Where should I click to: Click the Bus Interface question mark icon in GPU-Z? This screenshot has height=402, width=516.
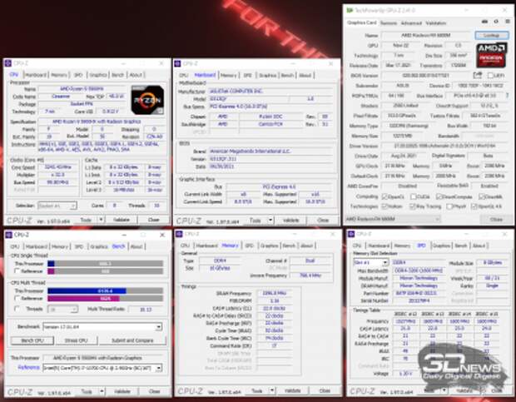pos(509,96)
